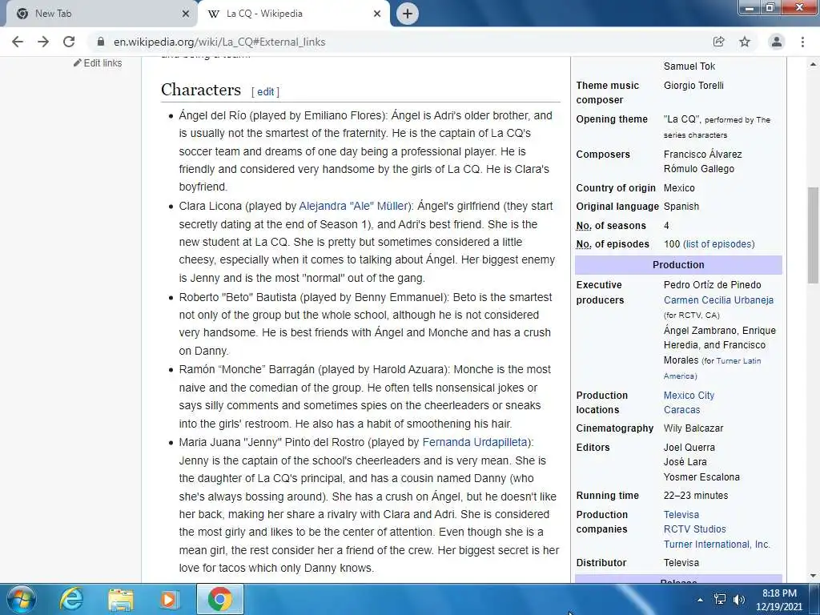Click the 'Giorgio Torelli' composer name

click(693, 86)
